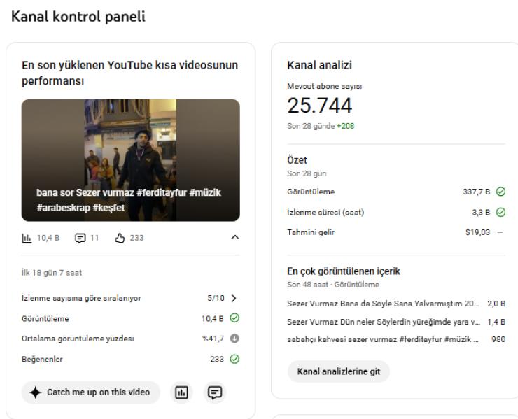Click the Kanal analizlerine git button
The width and height of the screenshot is (518, 419).
click(338, 371)
